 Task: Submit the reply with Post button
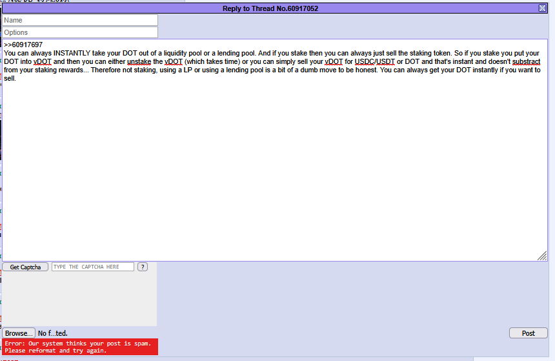(x=528, y=333)
